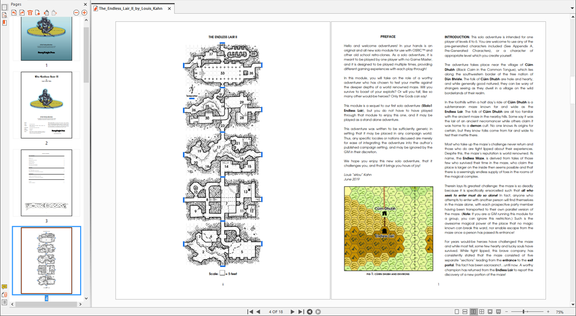Viewport: 576px width, 316px height.
Task: Jump to the first page
Action: tap(250, 312)
